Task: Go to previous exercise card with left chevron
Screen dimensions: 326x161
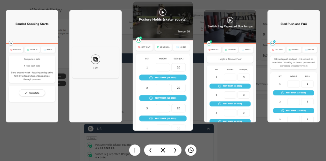Action: point(150,150)
